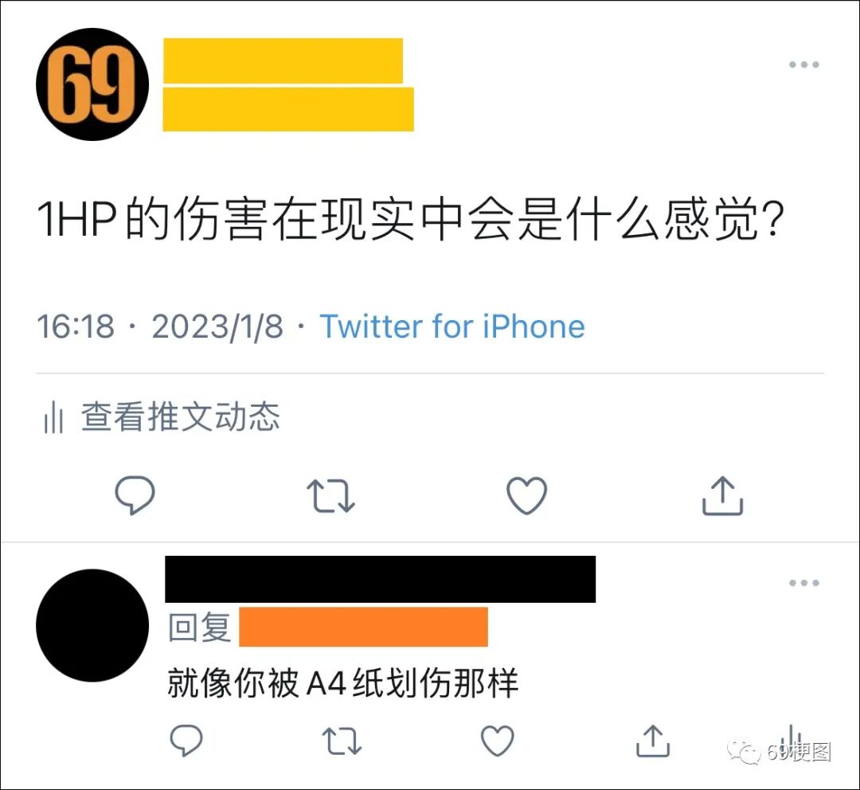Viewport: 860px width, 790px height.
Task: Open the reply's three-dot more menu
Action: tap(804, 583)
